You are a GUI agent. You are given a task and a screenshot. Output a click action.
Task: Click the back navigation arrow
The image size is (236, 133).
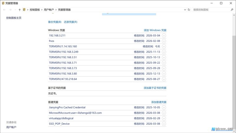(4, 10)
